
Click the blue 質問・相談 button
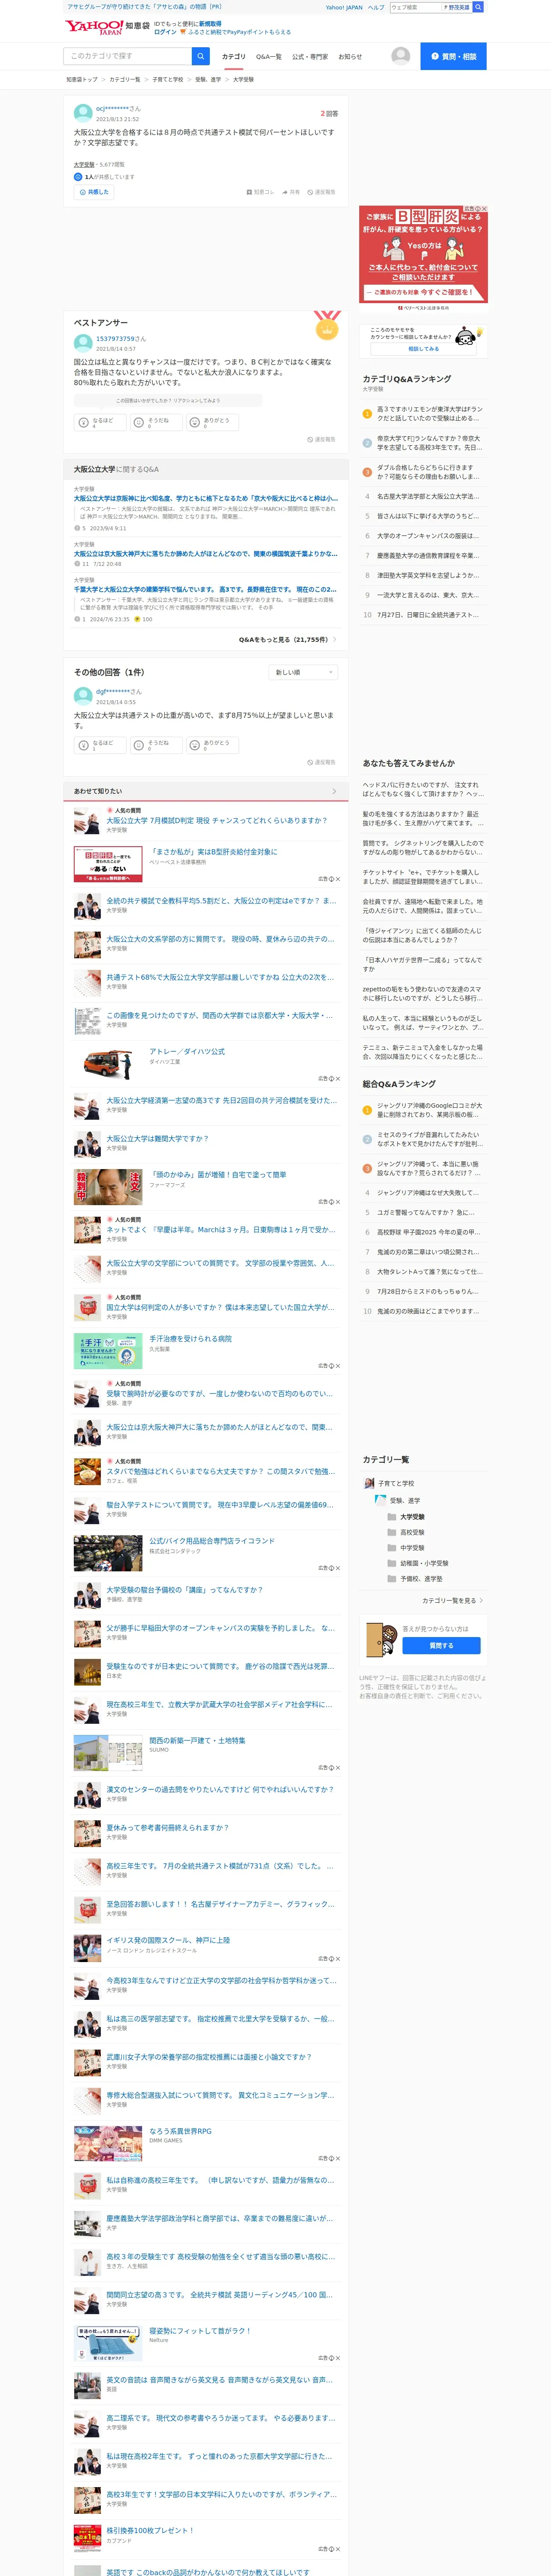pos(453,56)
